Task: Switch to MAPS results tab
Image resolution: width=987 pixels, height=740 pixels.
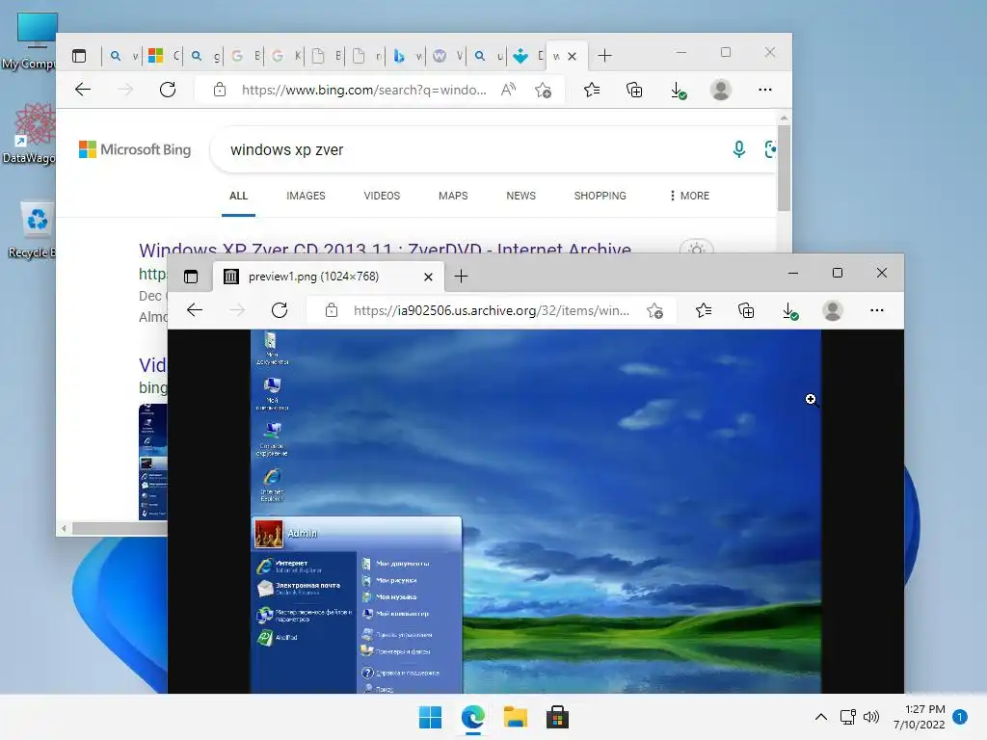Action: tap(453, 196)
